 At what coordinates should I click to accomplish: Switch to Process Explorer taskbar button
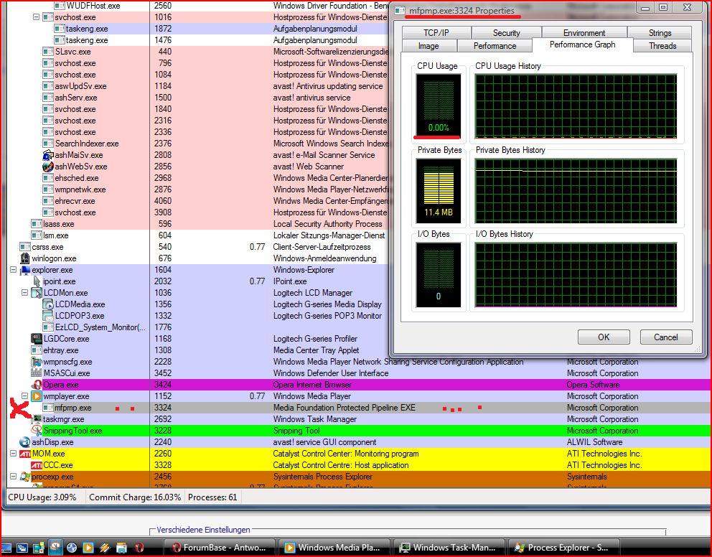[564, 548]
